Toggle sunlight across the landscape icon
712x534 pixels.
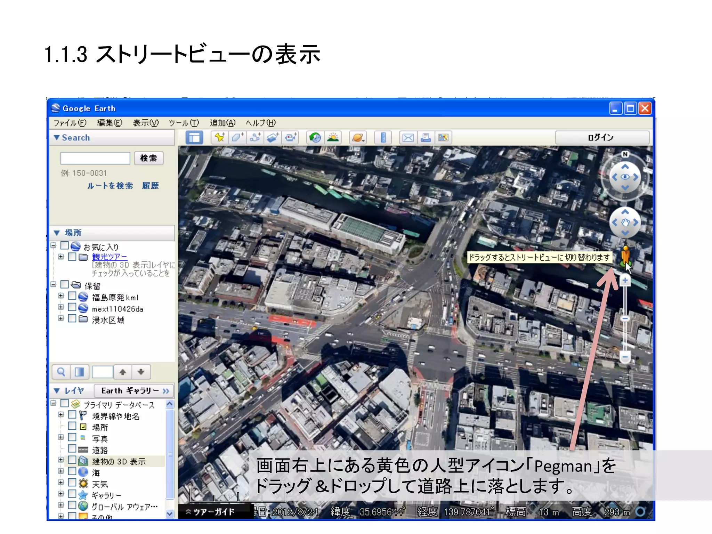coord(333,138)
